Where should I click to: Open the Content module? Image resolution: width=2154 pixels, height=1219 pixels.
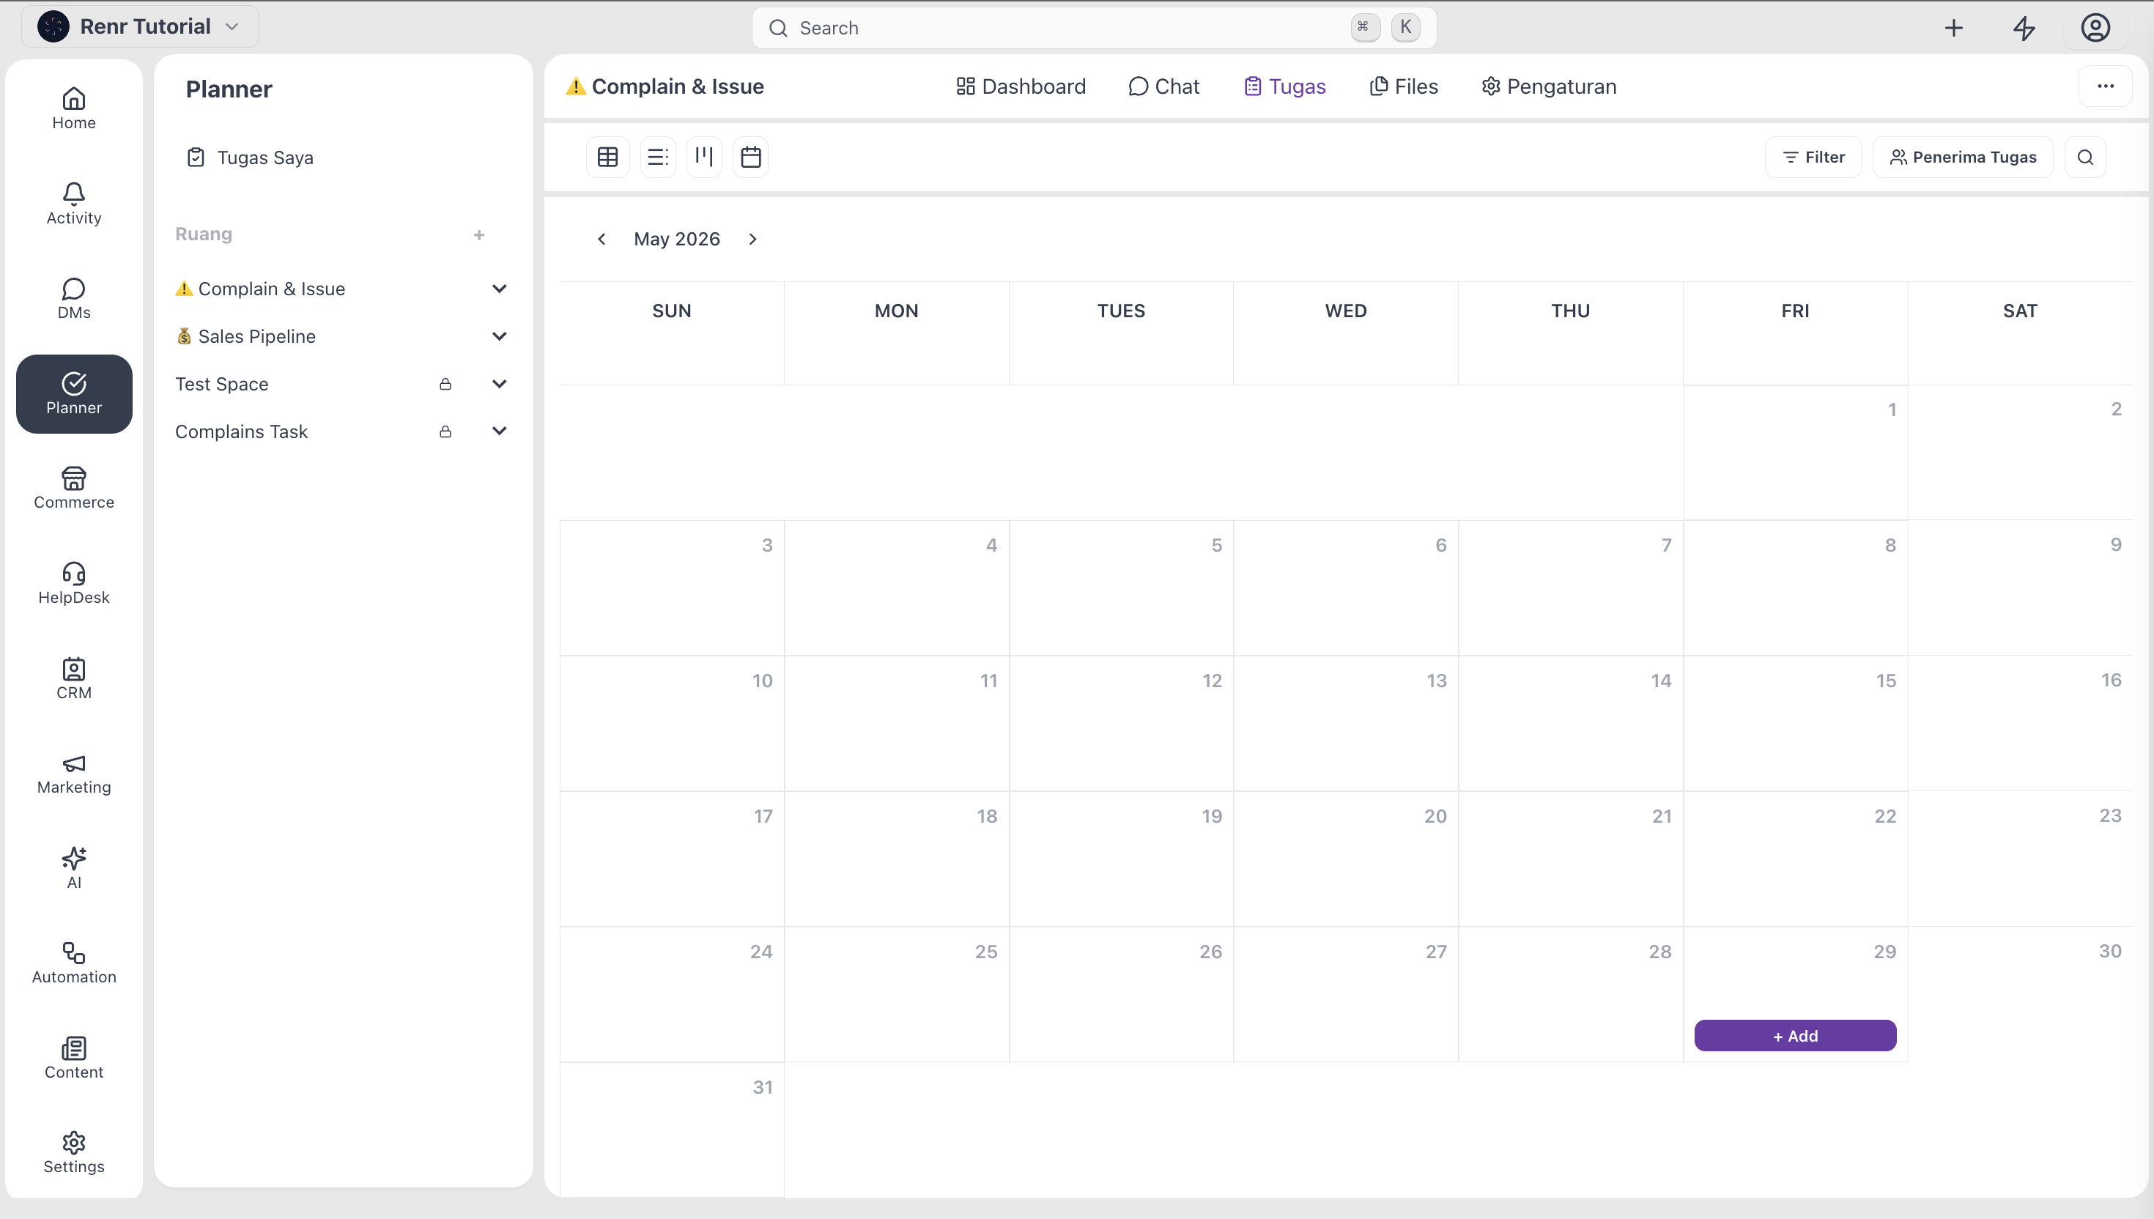pyautogui.click(x=74, y=1059)
